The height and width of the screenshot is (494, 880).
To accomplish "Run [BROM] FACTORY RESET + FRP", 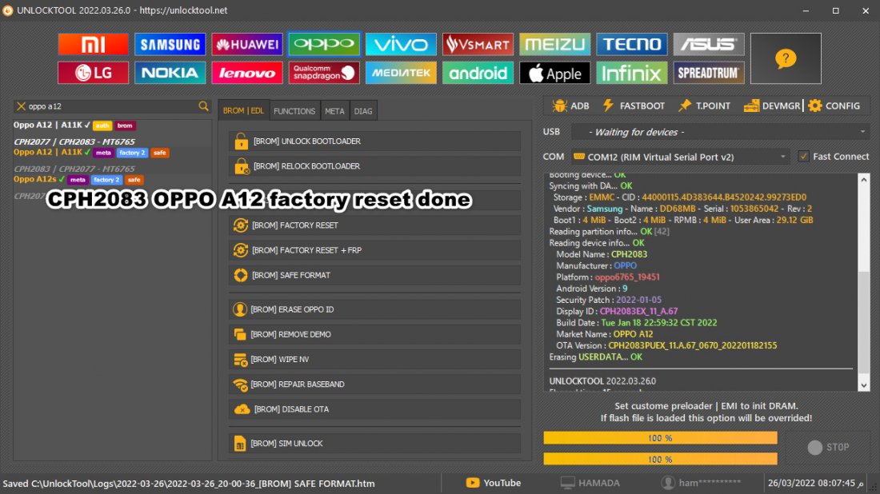I will point(374,250).
